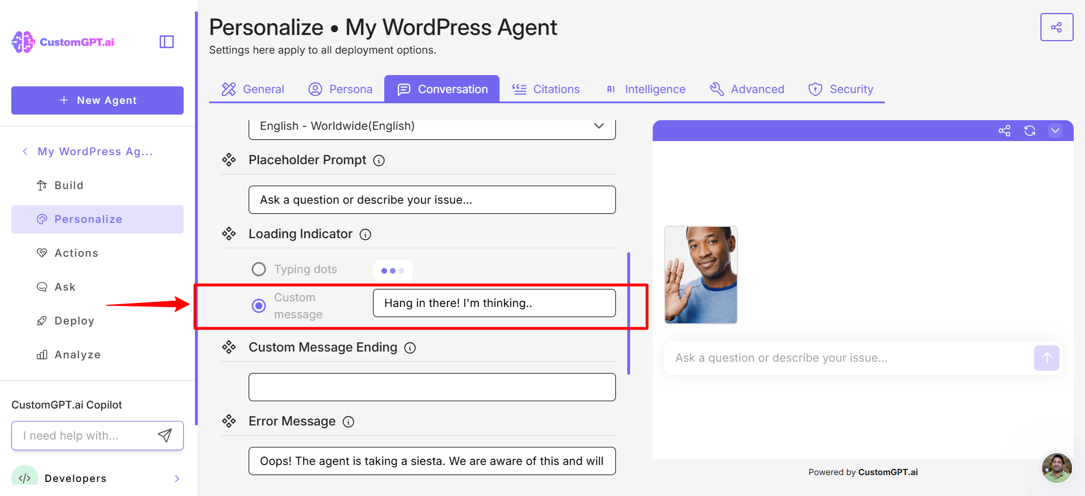Go back via My WordPress Ag... chevron

click(25, 151)
